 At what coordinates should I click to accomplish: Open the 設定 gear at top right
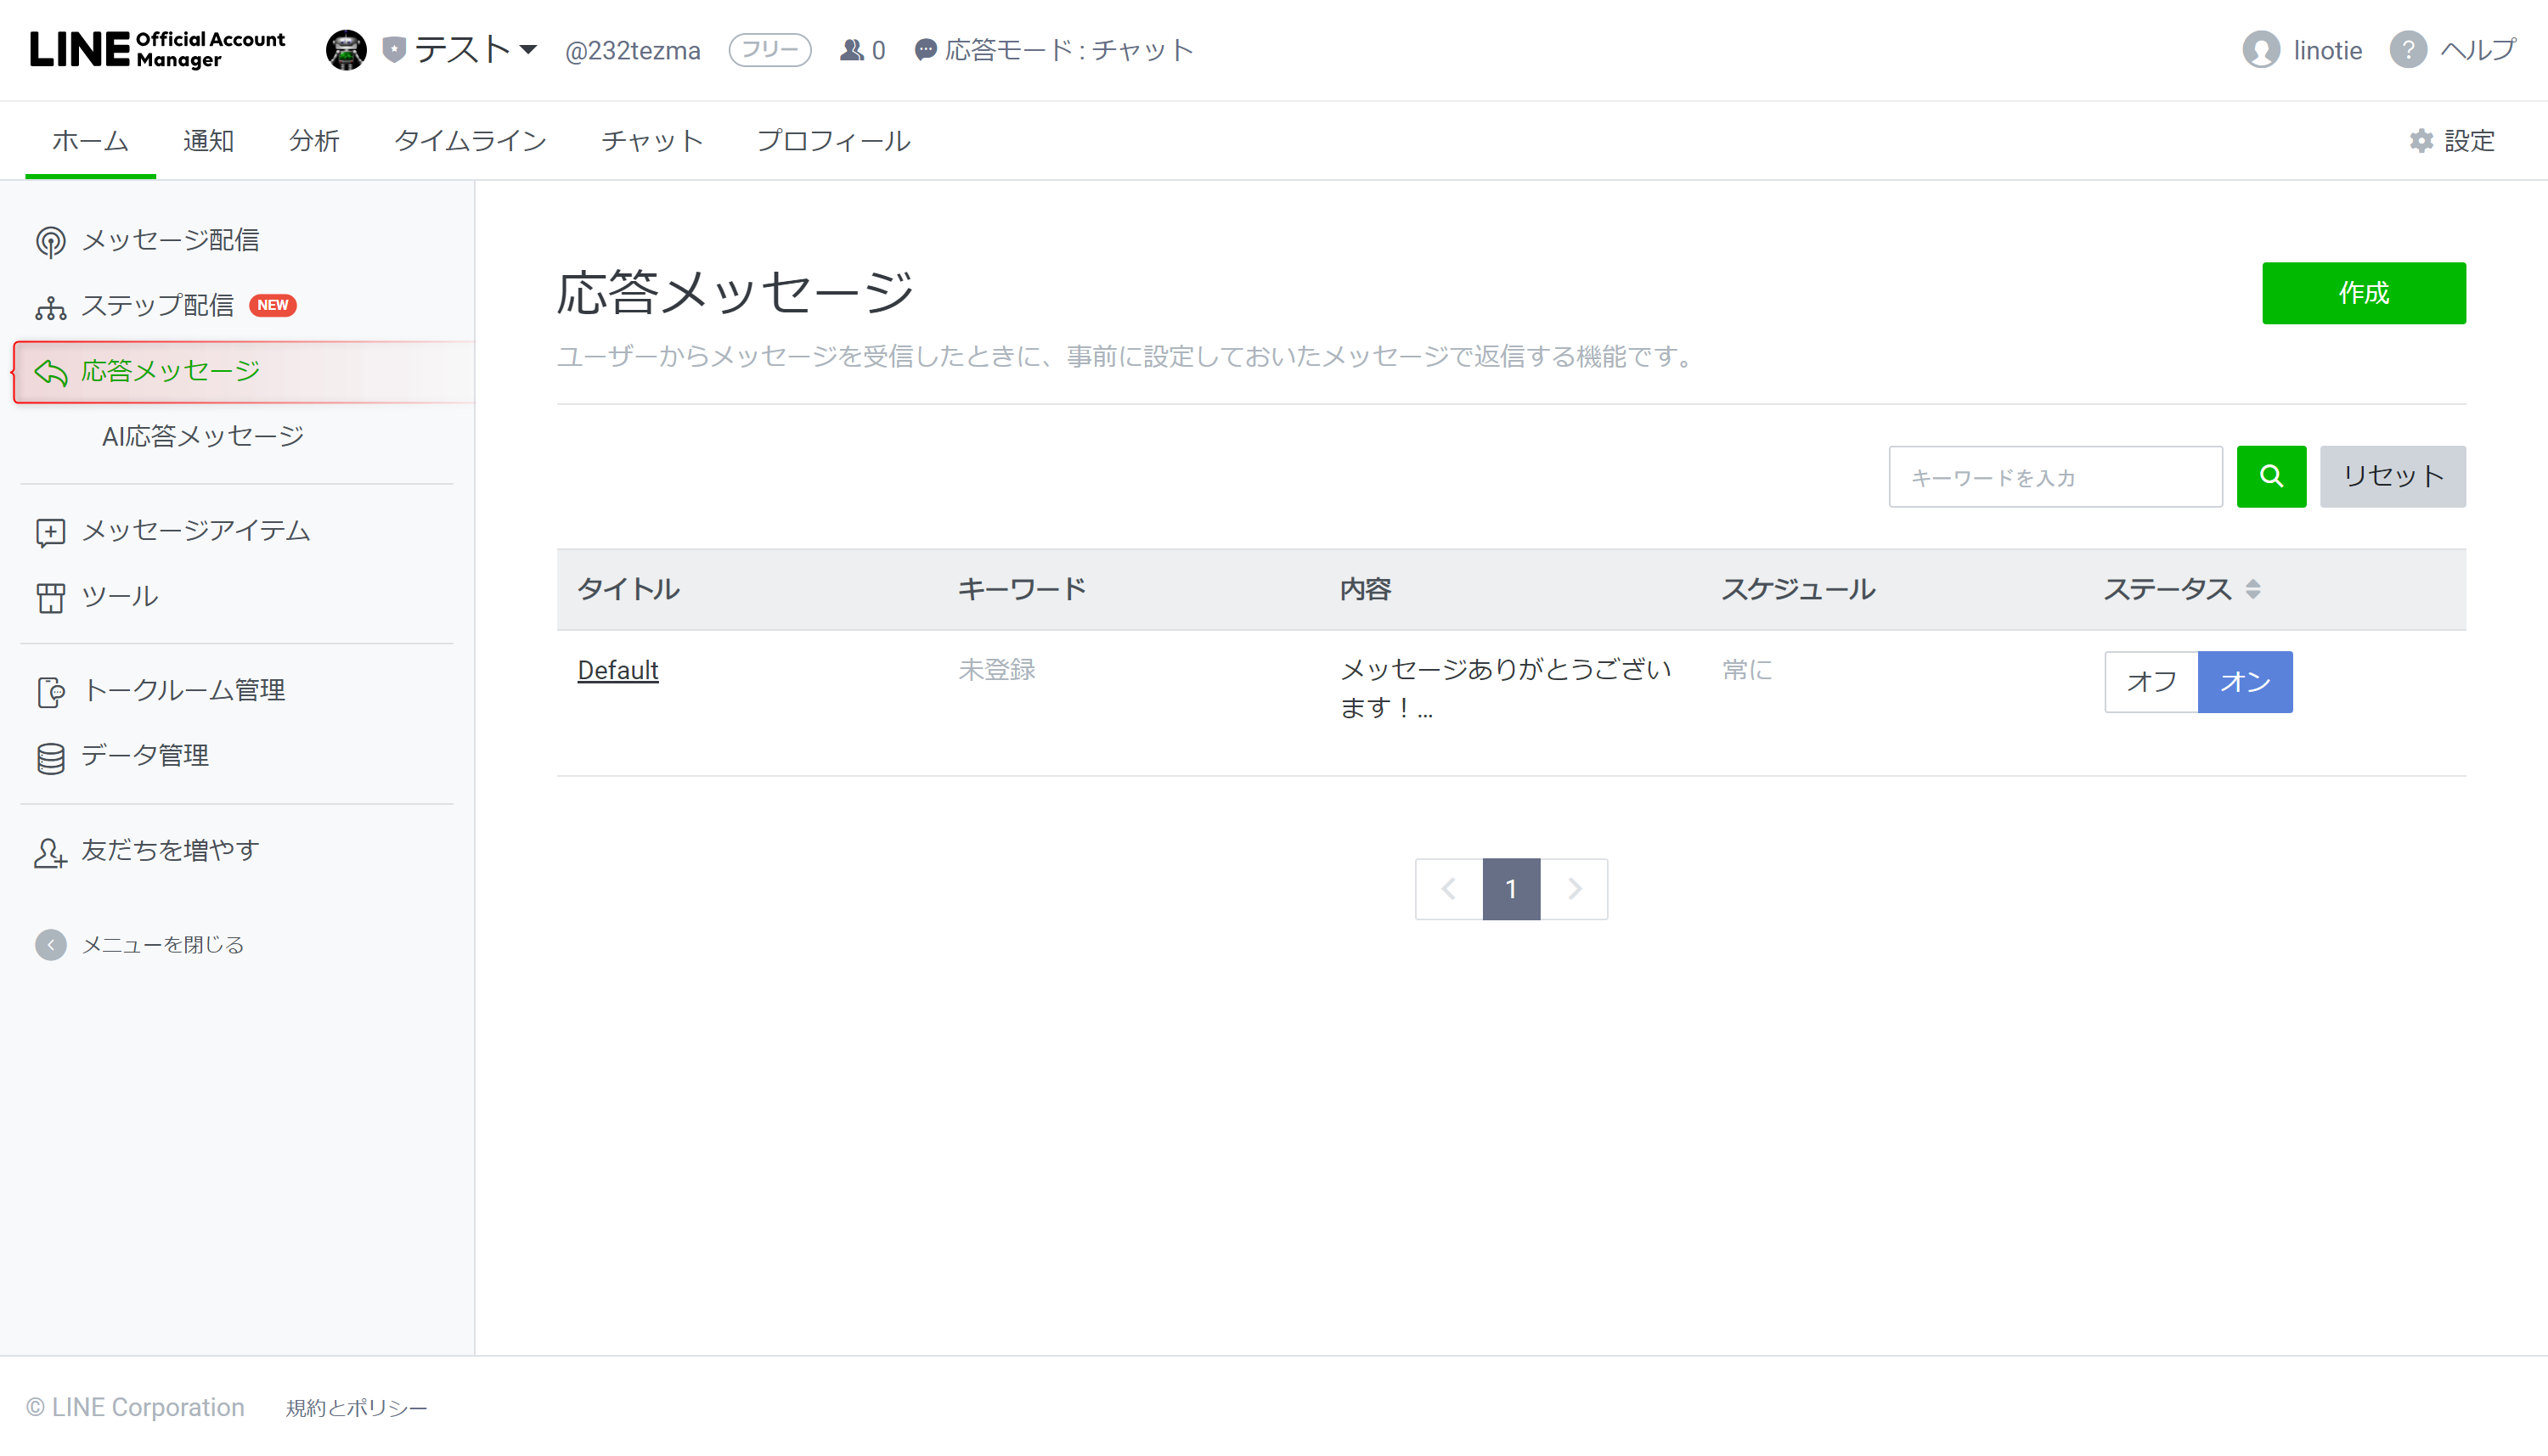2450,140
